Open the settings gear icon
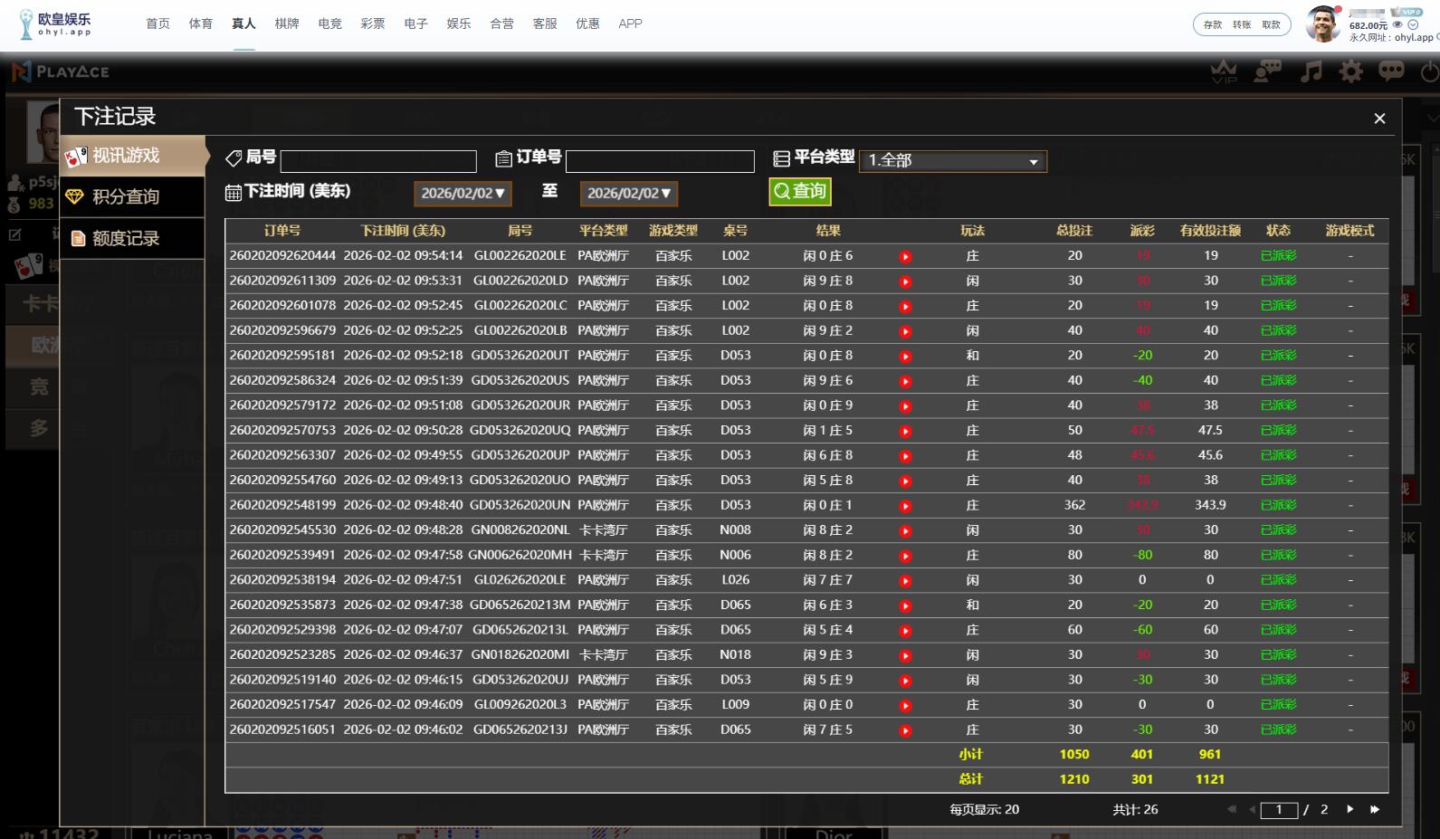Viewport: 1440px width, 839px height. coord(1350,72)
